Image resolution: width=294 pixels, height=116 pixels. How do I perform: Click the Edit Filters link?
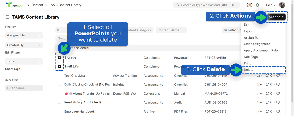click(x=13, y=53)
